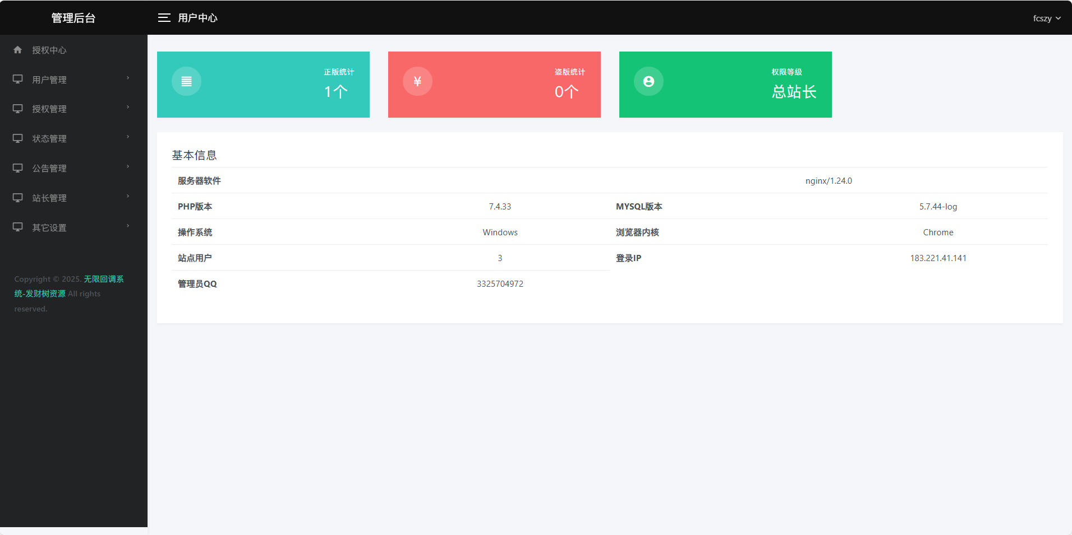This screenshot has width=1072, height=535.
Task: Click the list icon on 正版统计 card
Action: click(186, 81)
